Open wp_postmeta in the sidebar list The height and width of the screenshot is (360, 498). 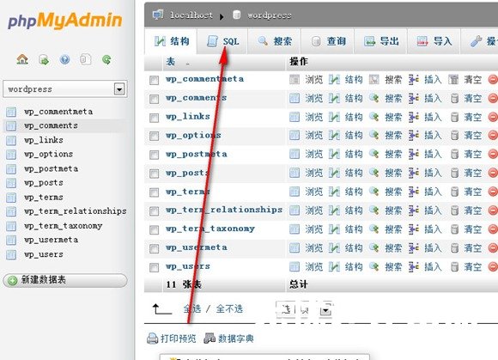(x=52, y=168)
